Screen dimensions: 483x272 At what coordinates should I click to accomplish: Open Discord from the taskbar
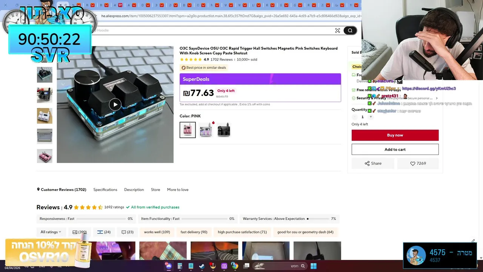pyautogui.click(x=169, y=266)
